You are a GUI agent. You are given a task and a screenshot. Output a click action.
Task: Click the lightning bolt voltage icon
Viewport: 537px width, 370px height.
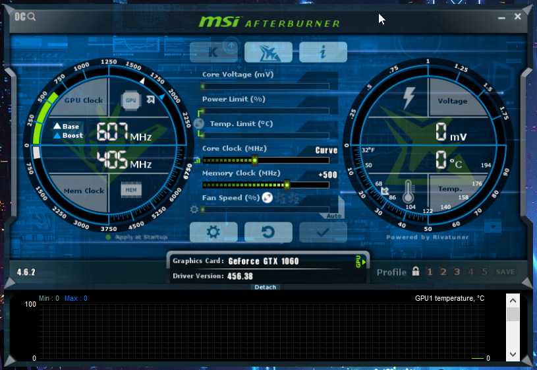(x=409, y=98)
